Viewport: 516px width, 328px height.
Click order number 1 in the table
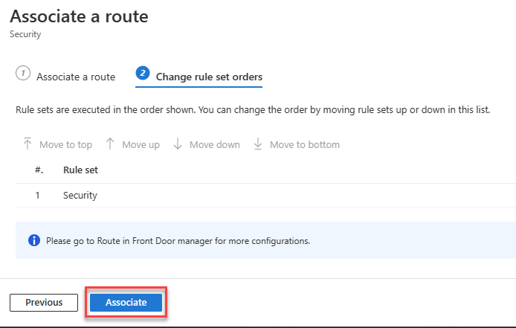pyautogui.click(x=37, y=196)
